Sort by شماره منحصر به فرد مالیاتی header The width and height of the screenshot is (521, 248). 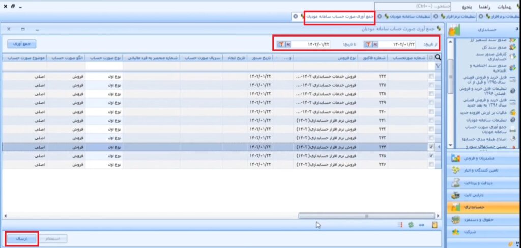(152, 58)
